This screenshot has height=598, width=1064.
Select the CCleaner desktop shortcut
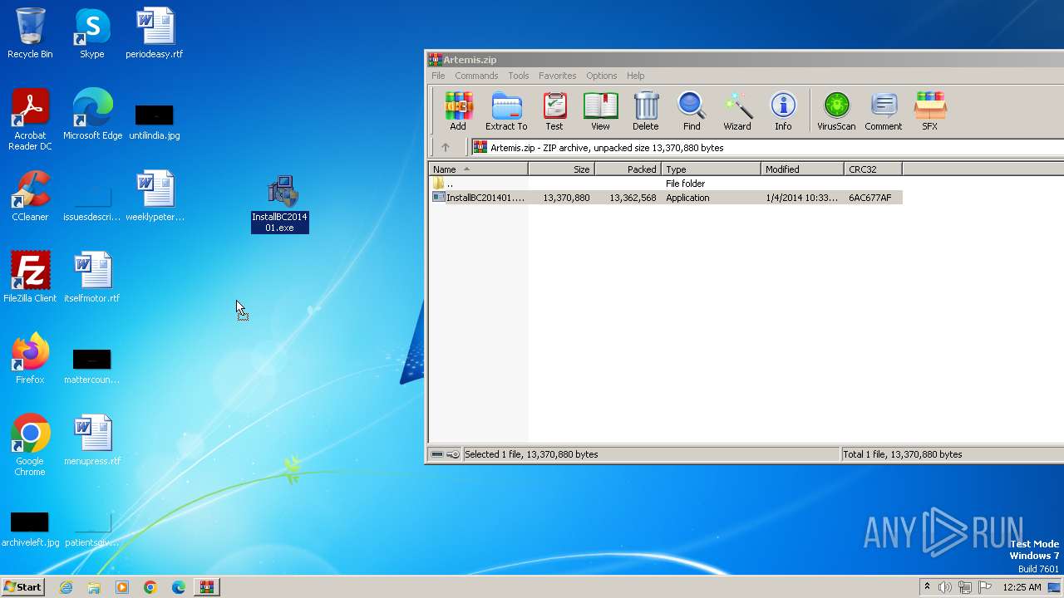coord(30,196)
